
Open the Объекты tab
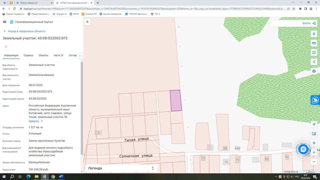43,55
